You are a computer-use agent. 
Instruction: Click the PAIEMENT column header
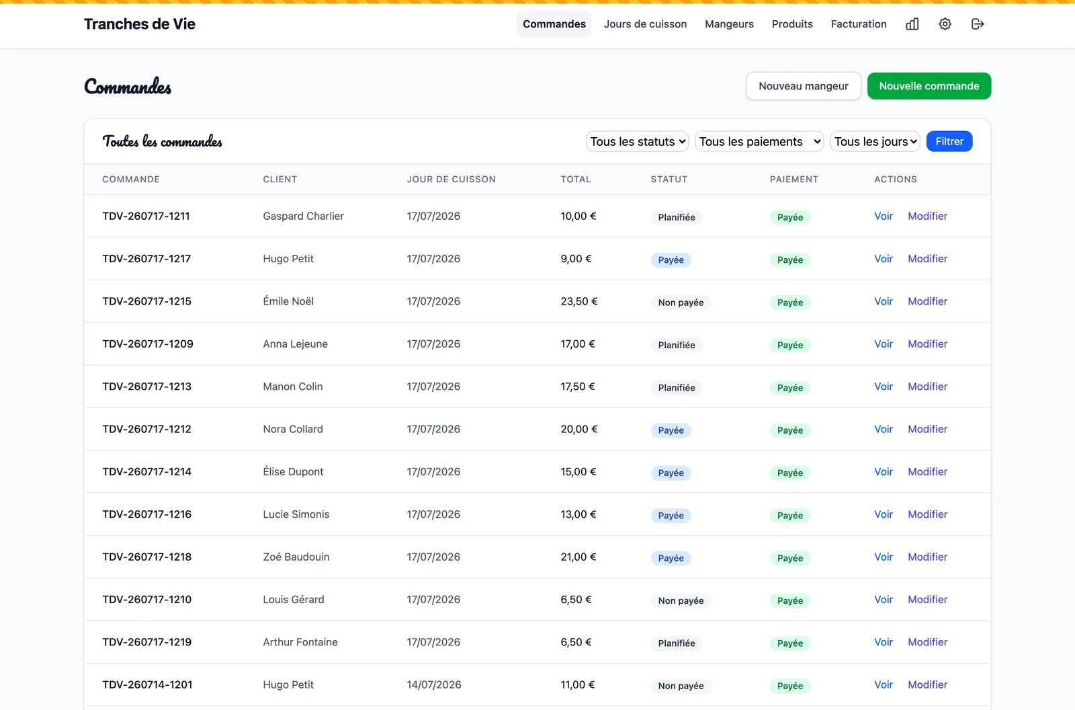[x=794, y=180]
